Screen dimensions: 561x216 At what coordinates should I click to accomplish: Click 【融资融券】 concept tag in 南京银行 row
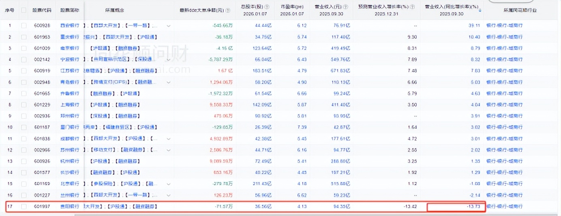128,48
